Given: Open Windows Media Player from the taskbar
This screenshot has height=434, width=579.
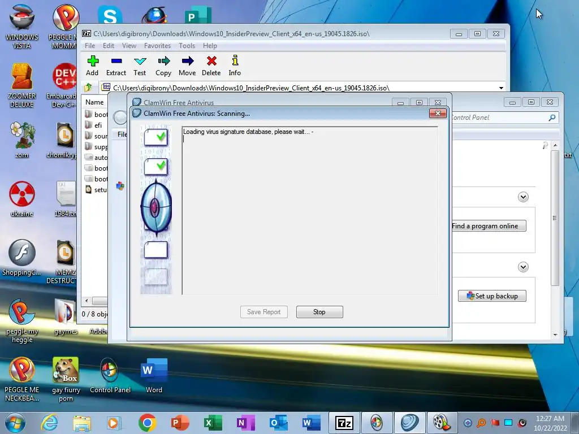Looking at the screenshot, I should coord(114,423).
